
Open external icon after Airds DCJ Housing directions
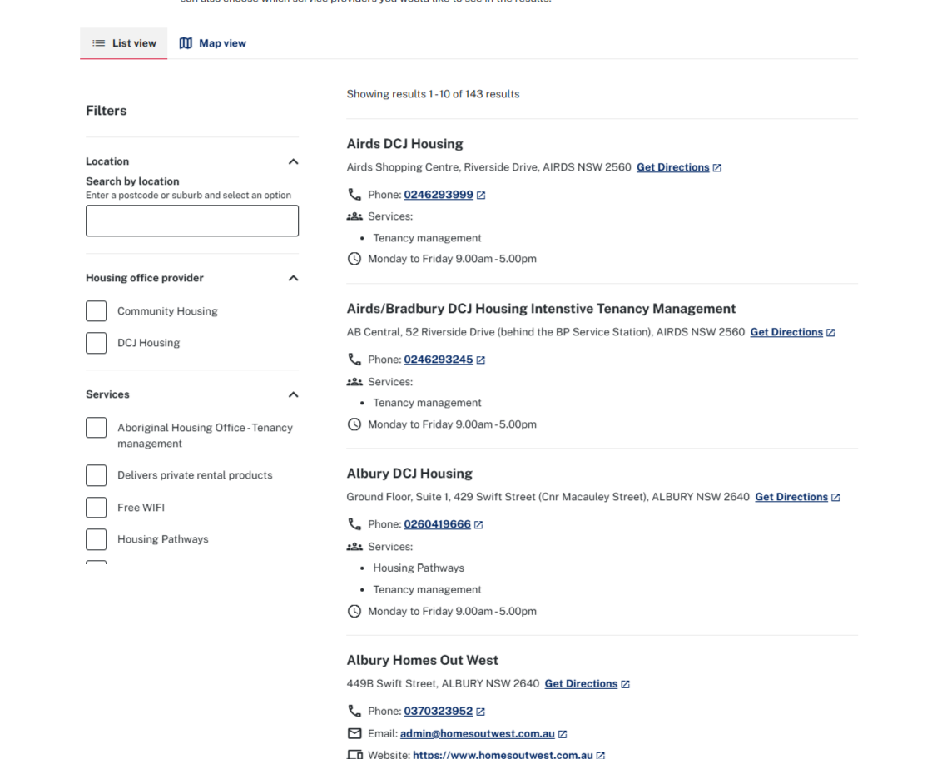[x=717, y=168]
